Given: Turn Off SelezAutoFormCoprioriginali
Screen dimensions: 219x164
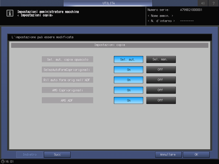Looking at the screenshot, I should tap(161, 70).
